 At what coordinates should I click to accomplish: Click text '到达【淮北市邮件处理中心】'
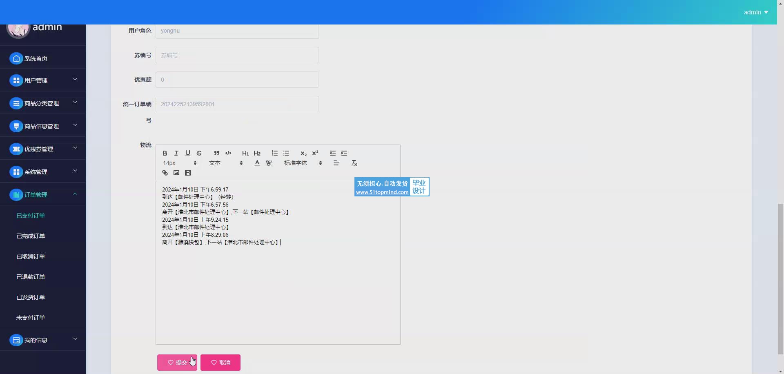coord(196,227)
